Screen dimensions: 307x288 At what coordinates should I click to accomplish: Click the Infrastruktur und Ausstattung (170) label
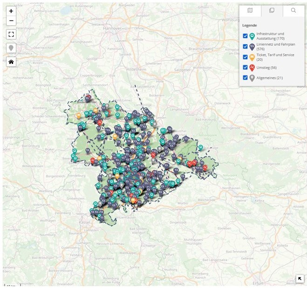pyautogui.click(x=270, y=36)
